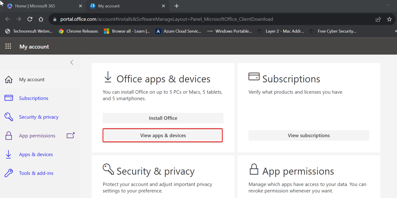397x198 pixels.
Task: Reload the page with refresh icon
Action: coord(30,19)
